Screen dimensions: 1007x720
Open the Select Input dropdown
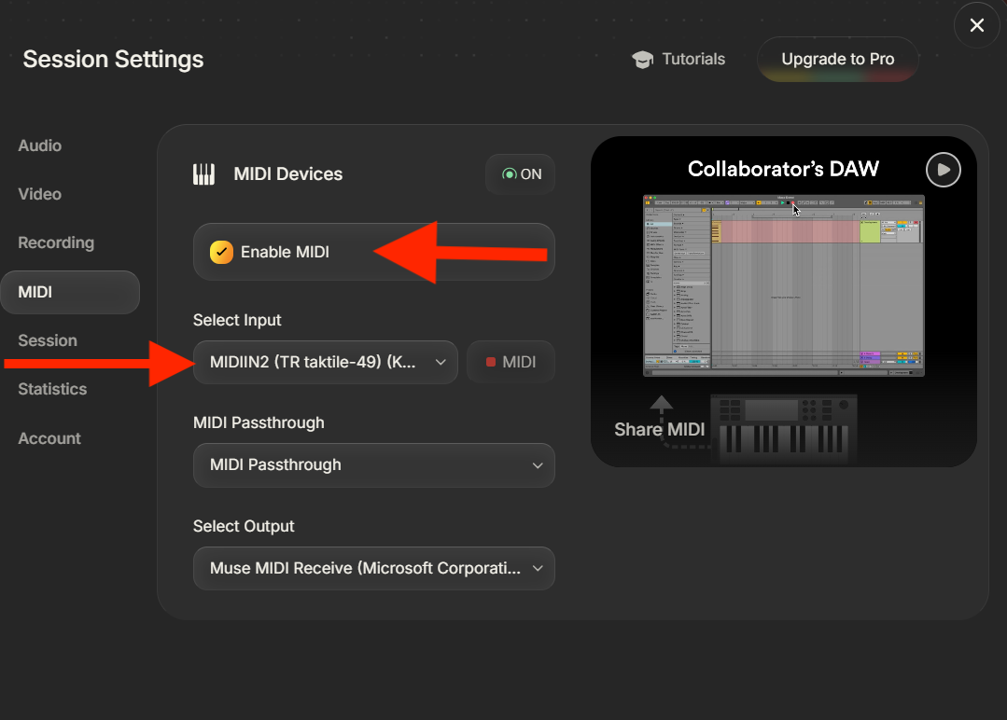click(325, 362)
